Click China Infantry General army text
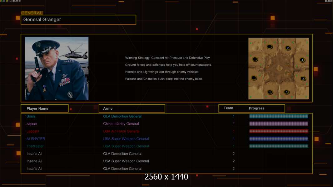 coord(121,124)
